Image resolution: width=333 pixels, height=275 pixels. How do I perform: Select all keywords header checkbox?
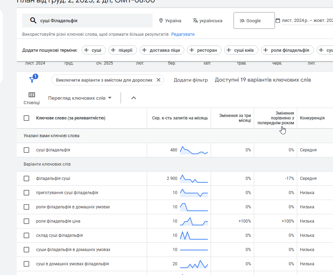pos(26,118)
